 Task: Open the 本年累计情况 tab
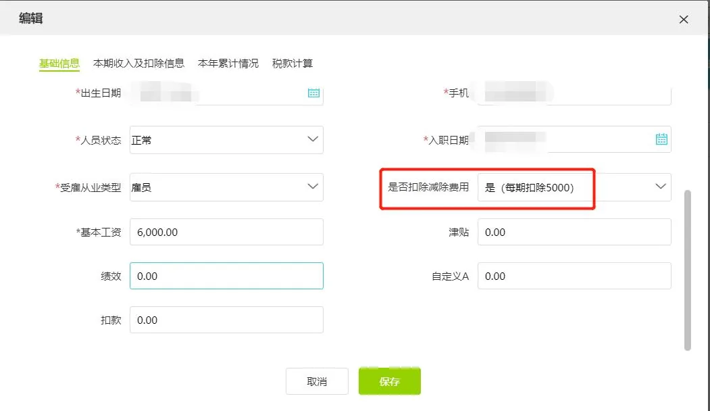tap(228, 64)
